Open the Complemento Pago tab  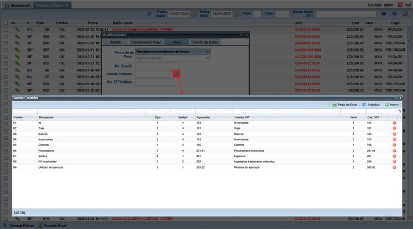[146, 42]
